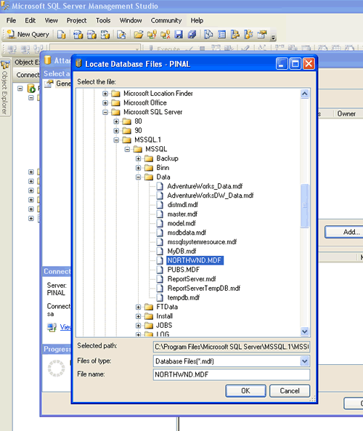The width and height of the screenshot is (363, 431).
Task: Click file icon beside AdventureWorks_Data.mdf
Action: (x=160, y=186)
